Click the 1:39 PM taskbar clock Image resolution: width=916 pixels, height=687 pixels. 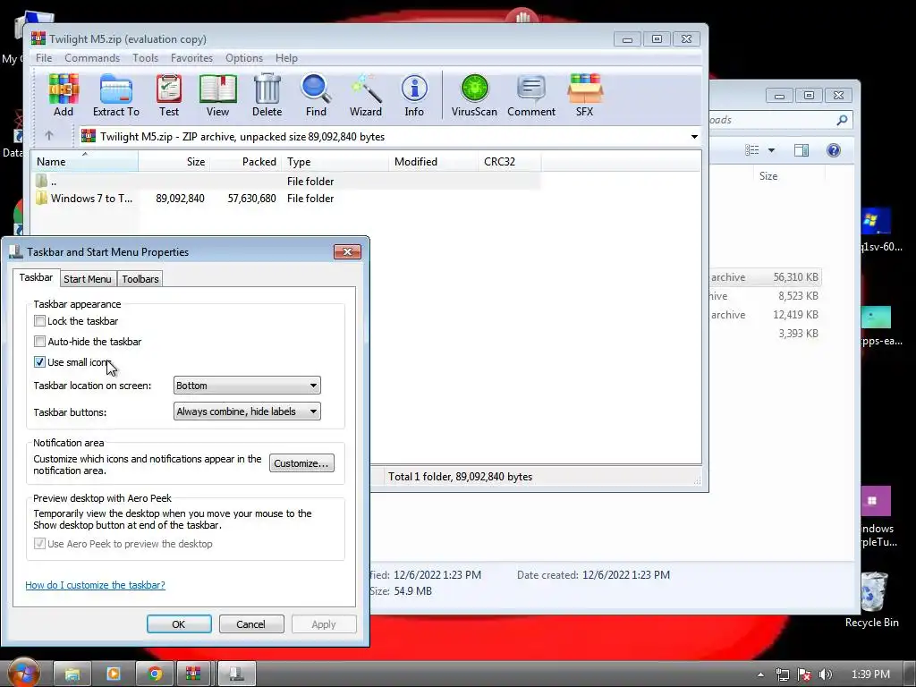[870, 674]
